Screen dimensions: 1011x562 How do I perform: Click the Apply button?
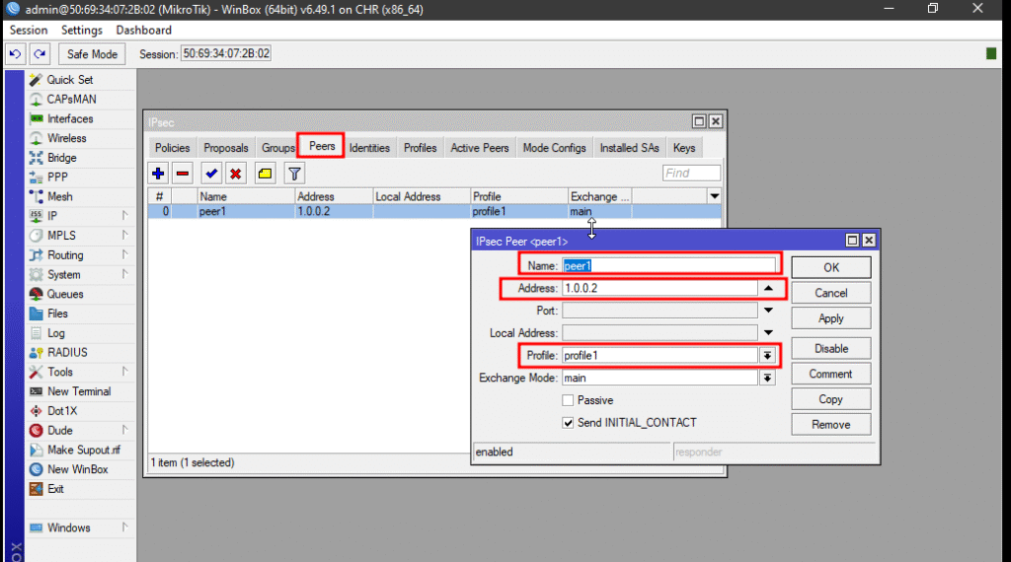click(830, 318)
